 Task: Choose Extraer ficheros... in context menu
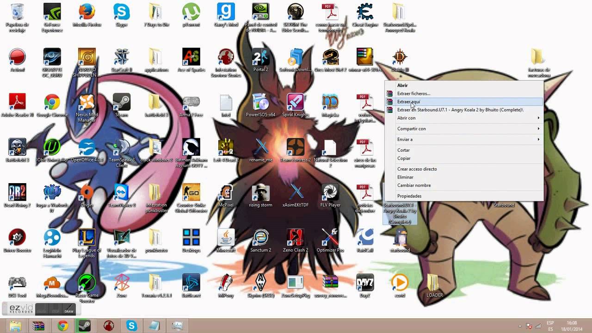coord(464,93)
